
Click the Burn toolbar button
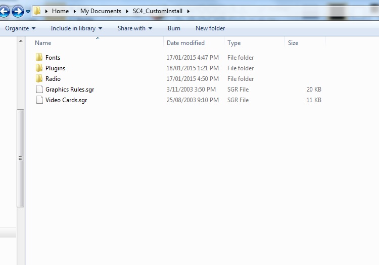174,28
